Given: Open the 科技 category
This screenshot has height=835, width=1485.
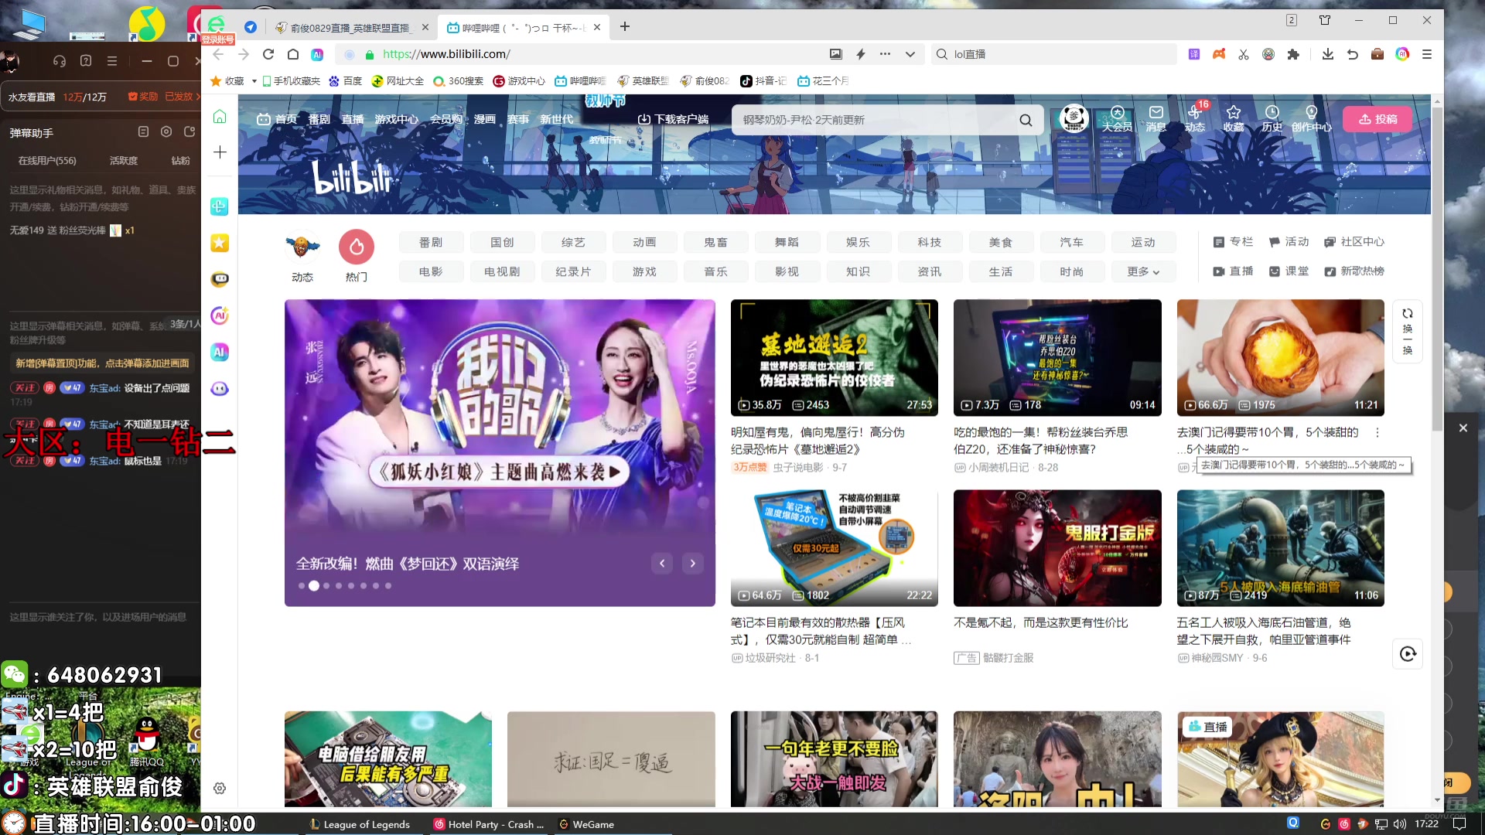Looking at the screenshot, I should pyautogui.click(x=930, y=242).
